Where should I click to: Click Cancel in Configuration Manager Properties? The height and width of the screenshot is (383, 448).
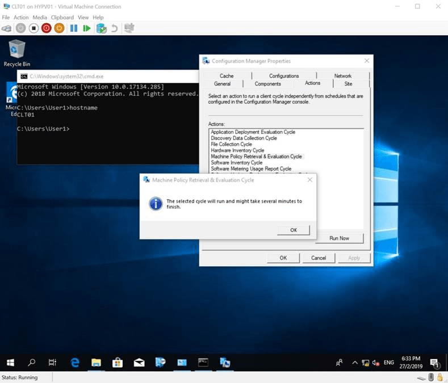318,258
